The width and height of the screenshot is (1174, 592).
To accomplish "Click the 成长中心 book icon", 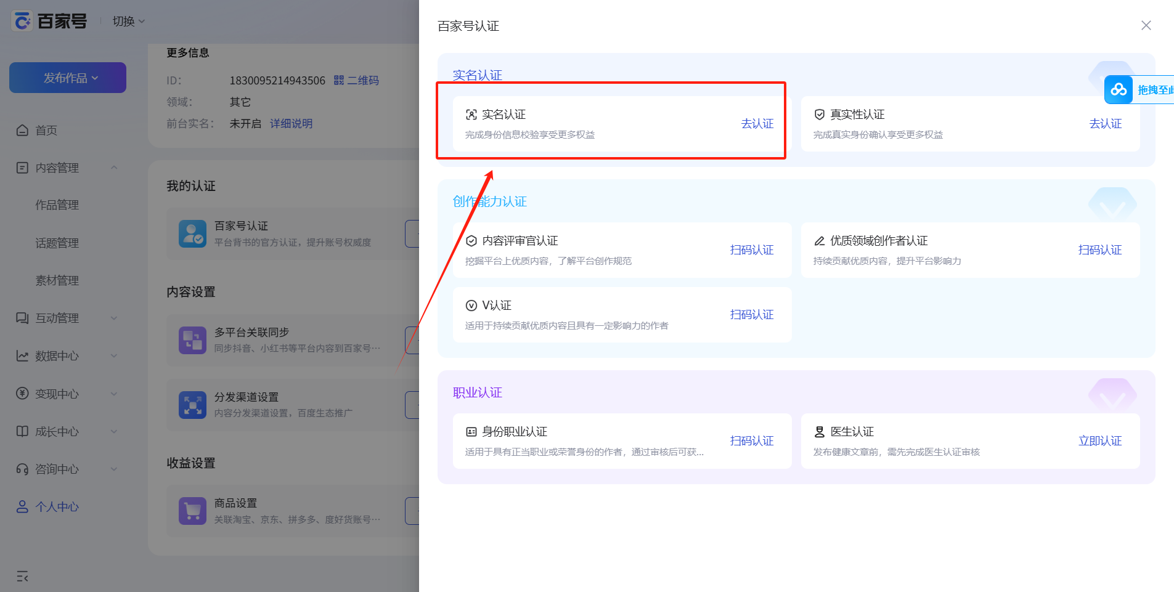I will (22, 431).
